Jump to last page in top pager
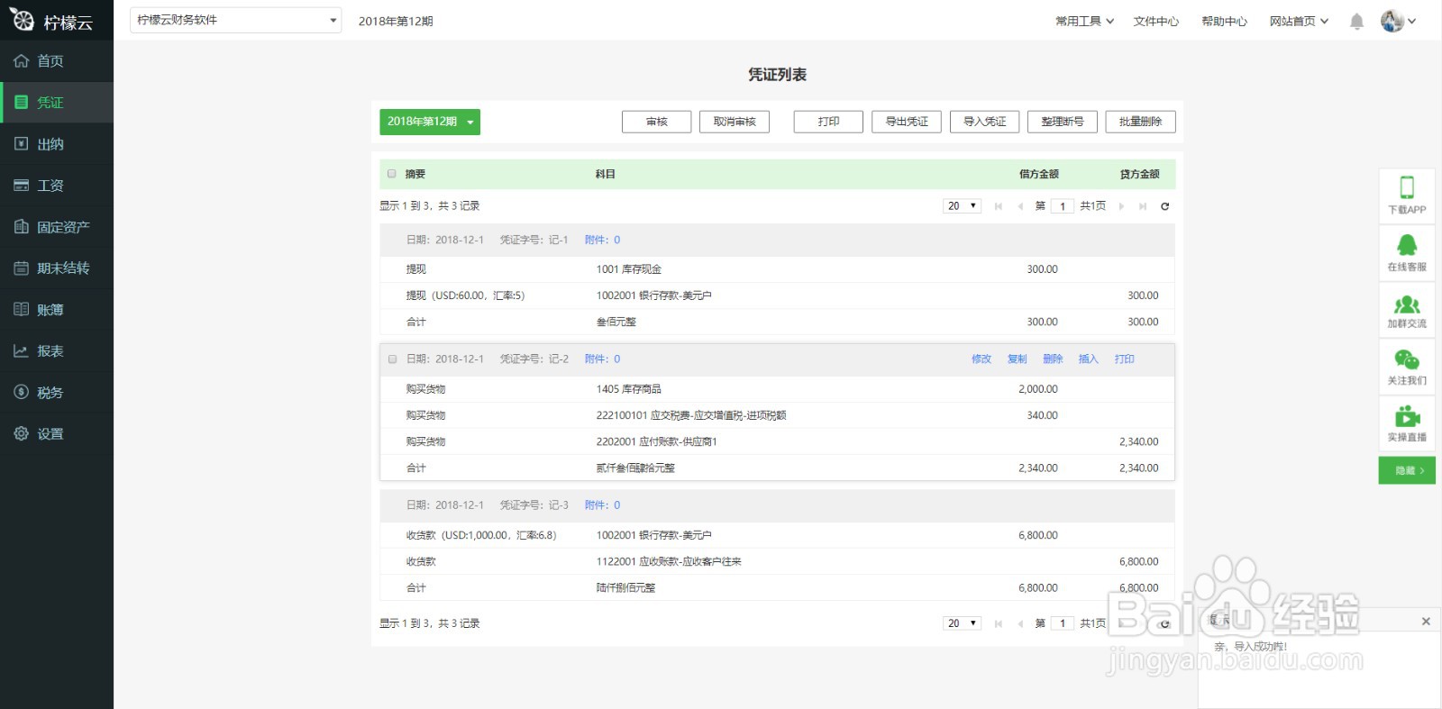The height and width of the screenshot is (709, 1442). point(1143,206)
